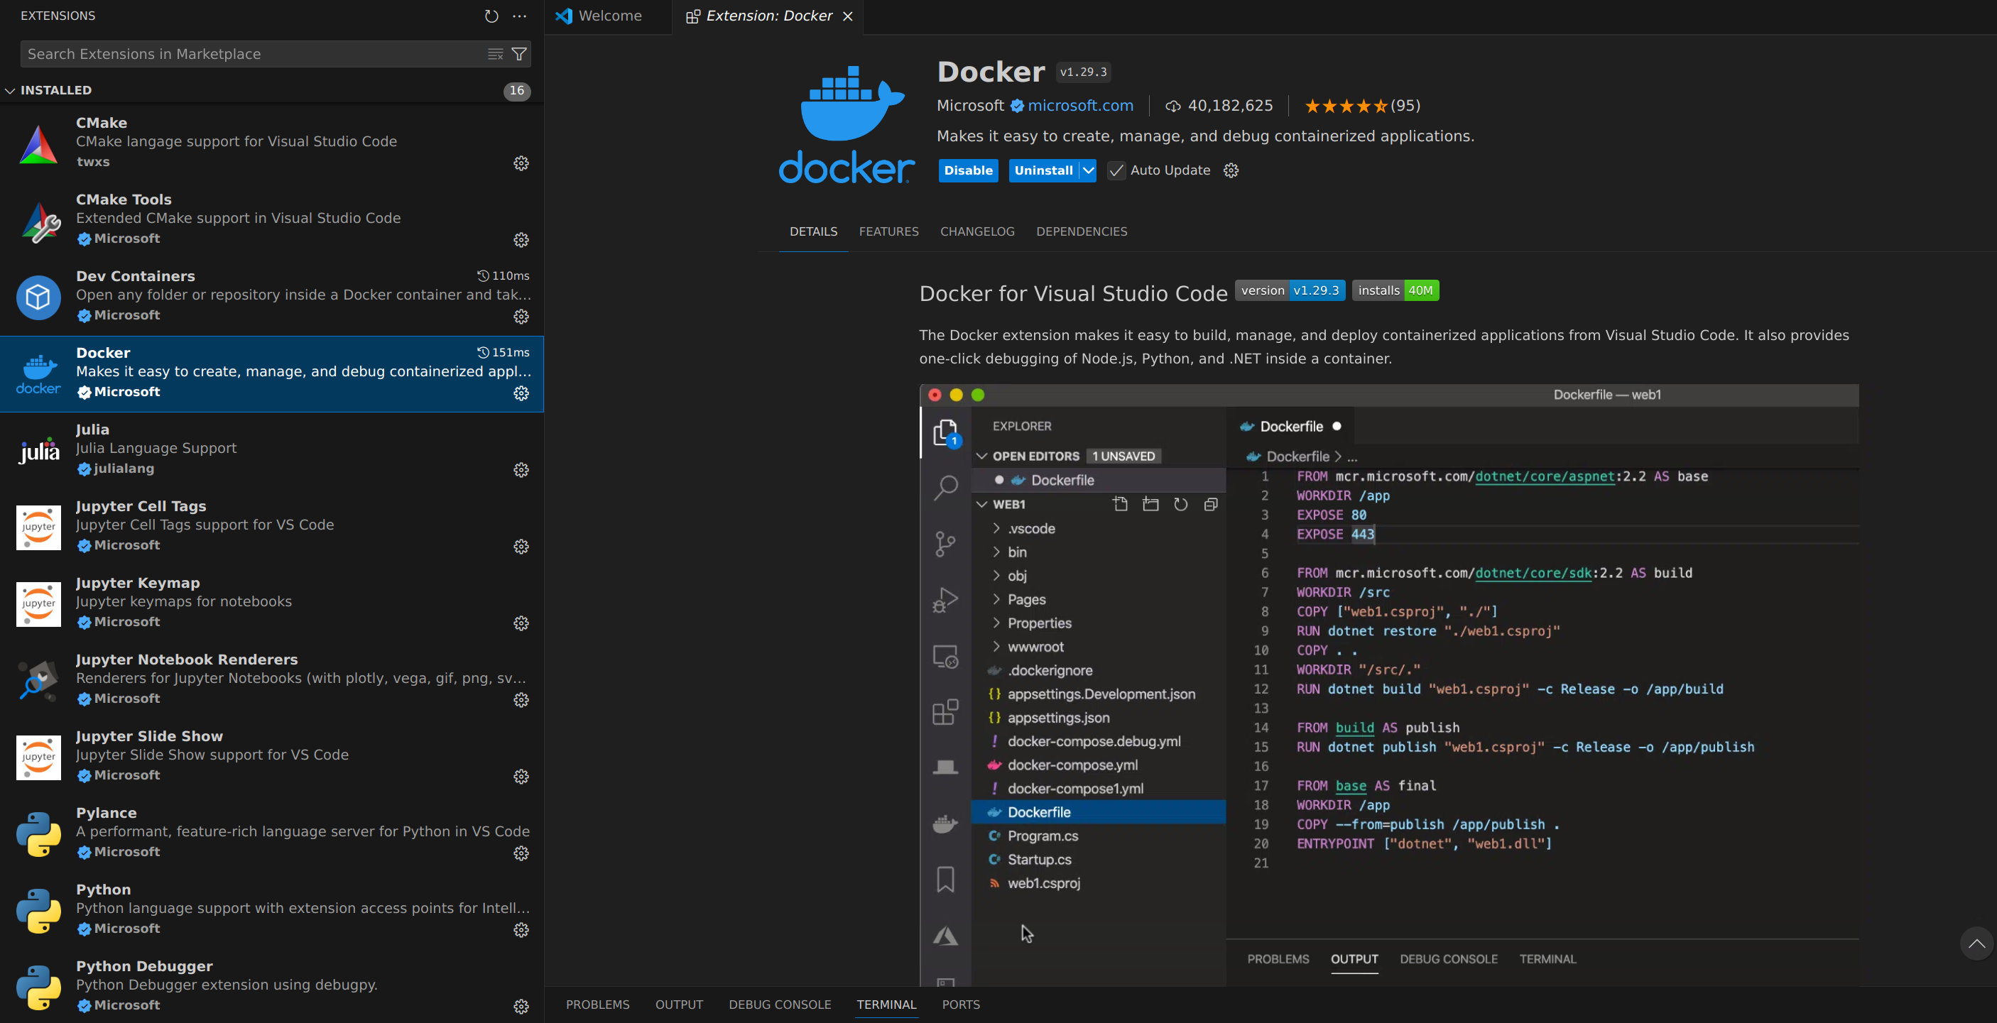
Task: Toggle the Auto Update checkbox
Action: point(1116,170)
